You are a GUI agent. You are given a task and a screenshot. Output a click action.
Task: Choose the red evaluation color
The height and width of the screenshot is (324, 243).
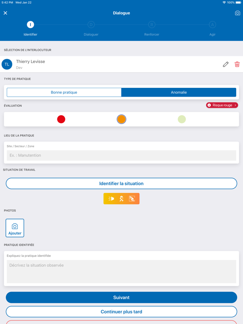(61, 119)
